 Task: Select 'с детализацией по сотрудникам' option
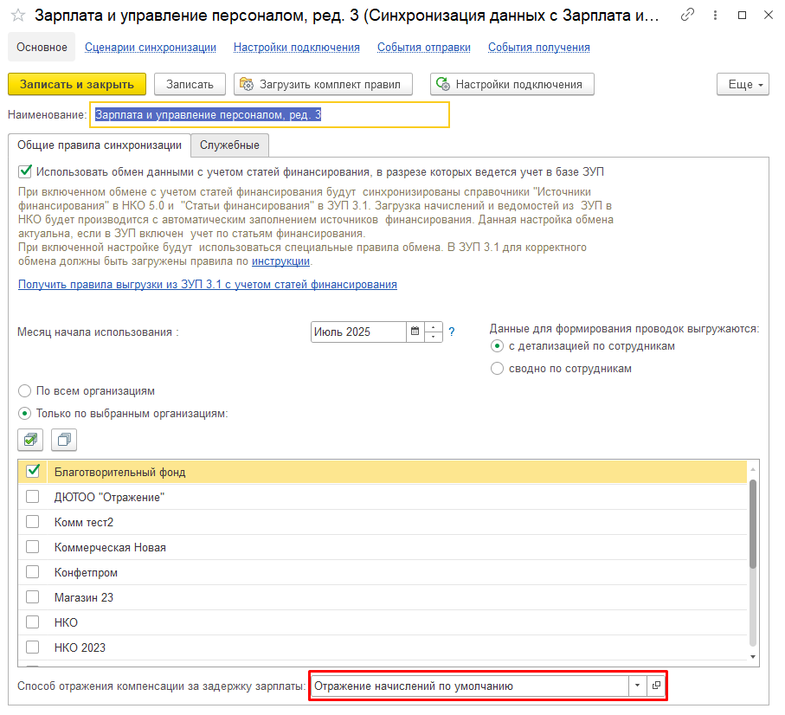497,346
